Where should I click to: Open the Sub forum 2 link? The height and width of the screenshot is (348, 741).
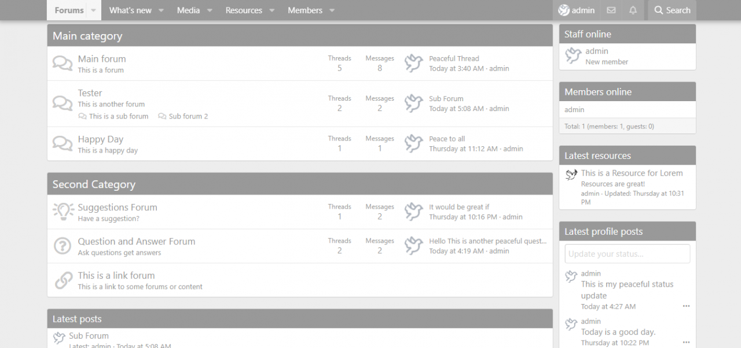tap(188, 116)
